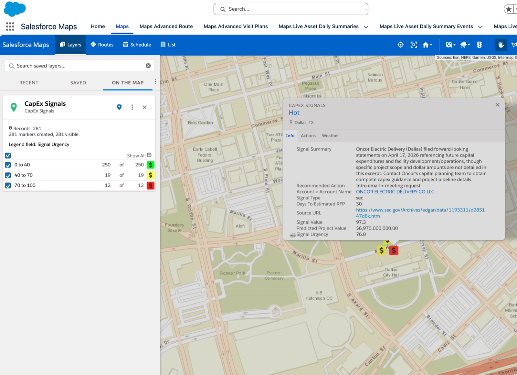Click the Salesforce Maps toolbar title
The image size is (517, 375).
coord(26,45)
